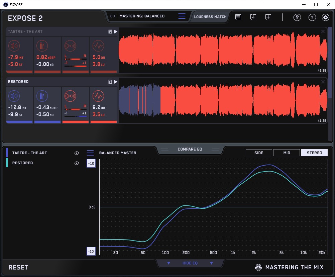Toggle visibility of Restored EQ curve
Screen dimensions: 335x277
click(77, 163)
